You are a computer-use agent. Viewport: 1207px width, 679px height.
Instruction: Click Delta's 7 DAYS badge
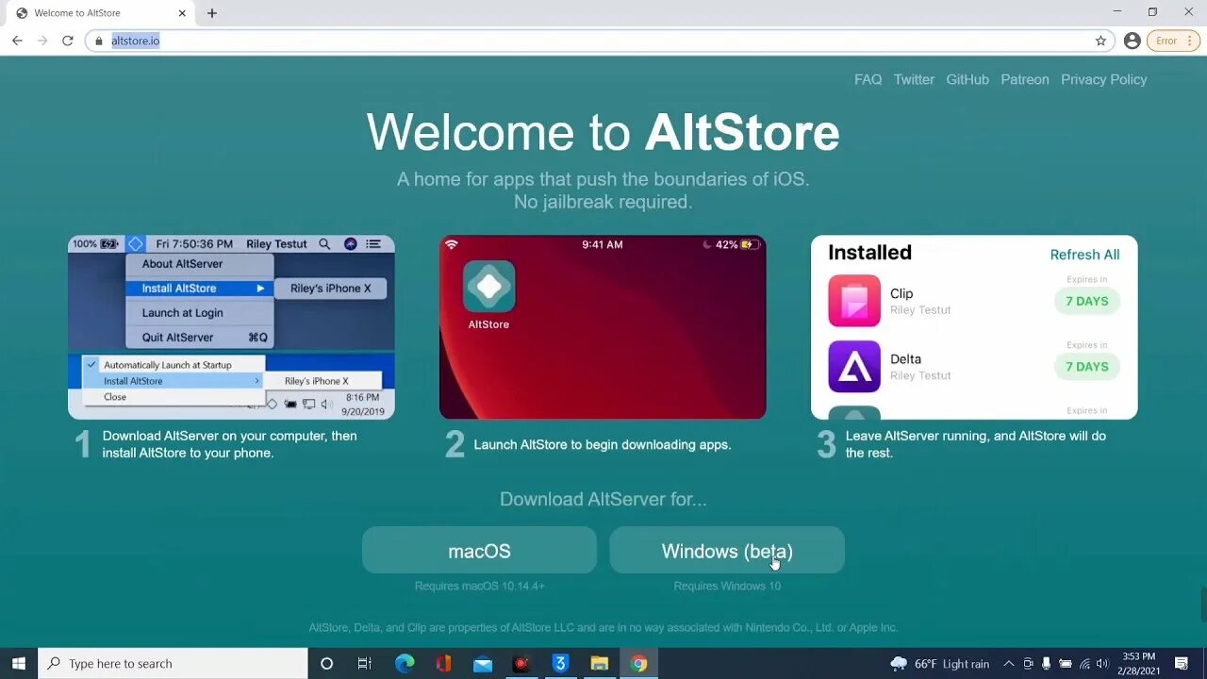point(1086,366)
